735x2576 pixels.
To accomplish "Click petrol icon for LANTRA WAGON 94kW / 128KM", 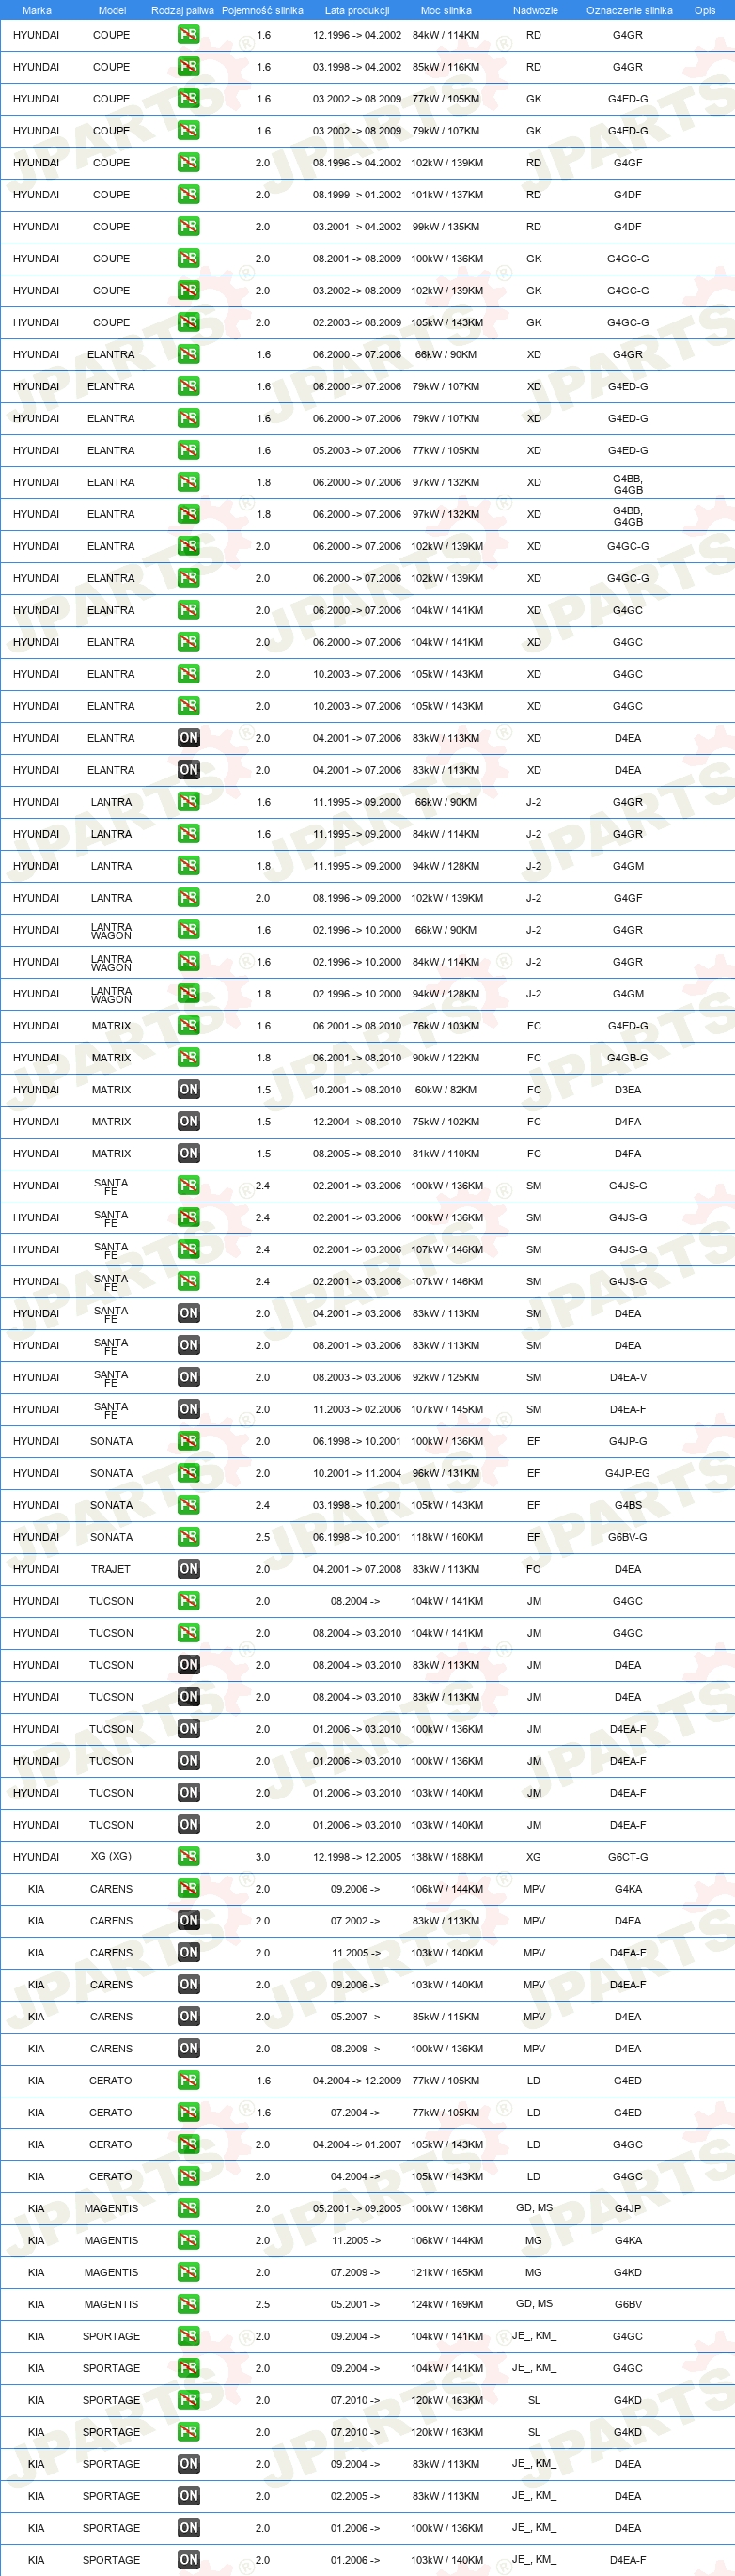I will coord(188,994).
